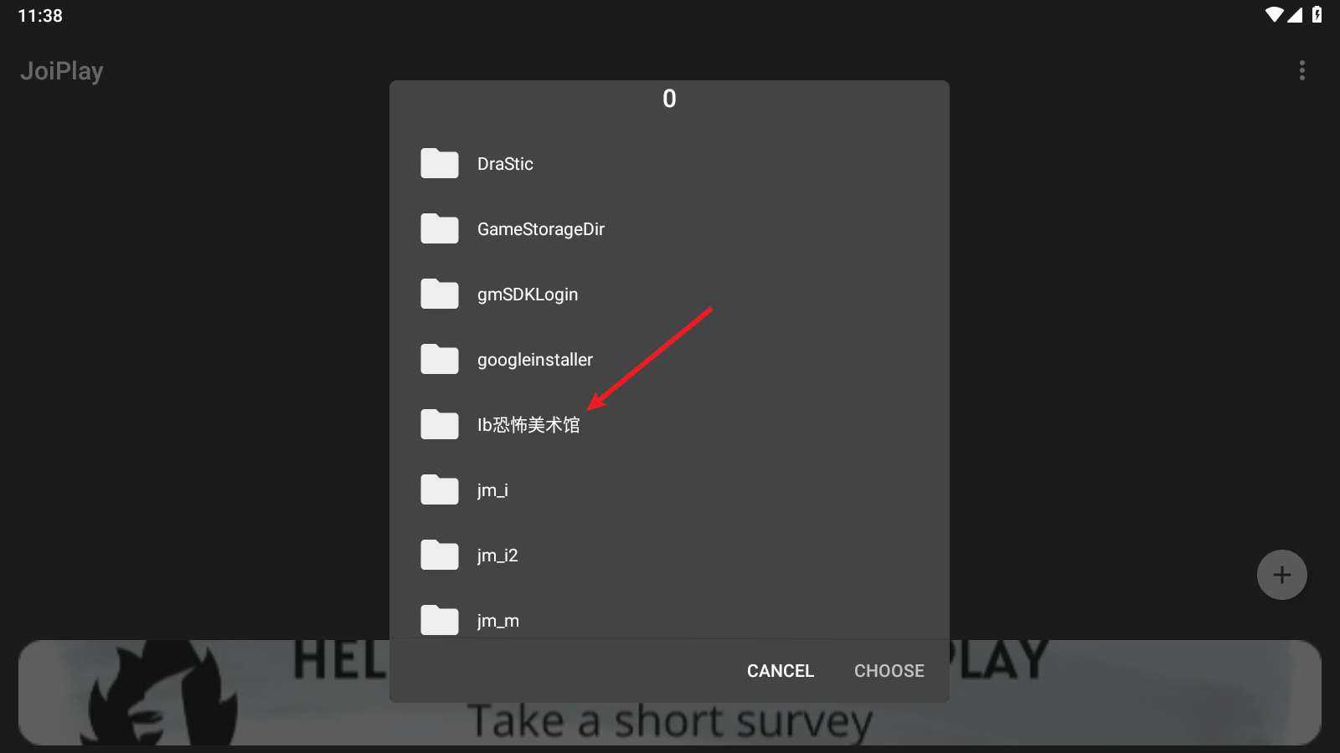Confirm with the CHOOSE button
This screenshot has height=753, width=1340.
pyautogui.click(x=889, y=671)
